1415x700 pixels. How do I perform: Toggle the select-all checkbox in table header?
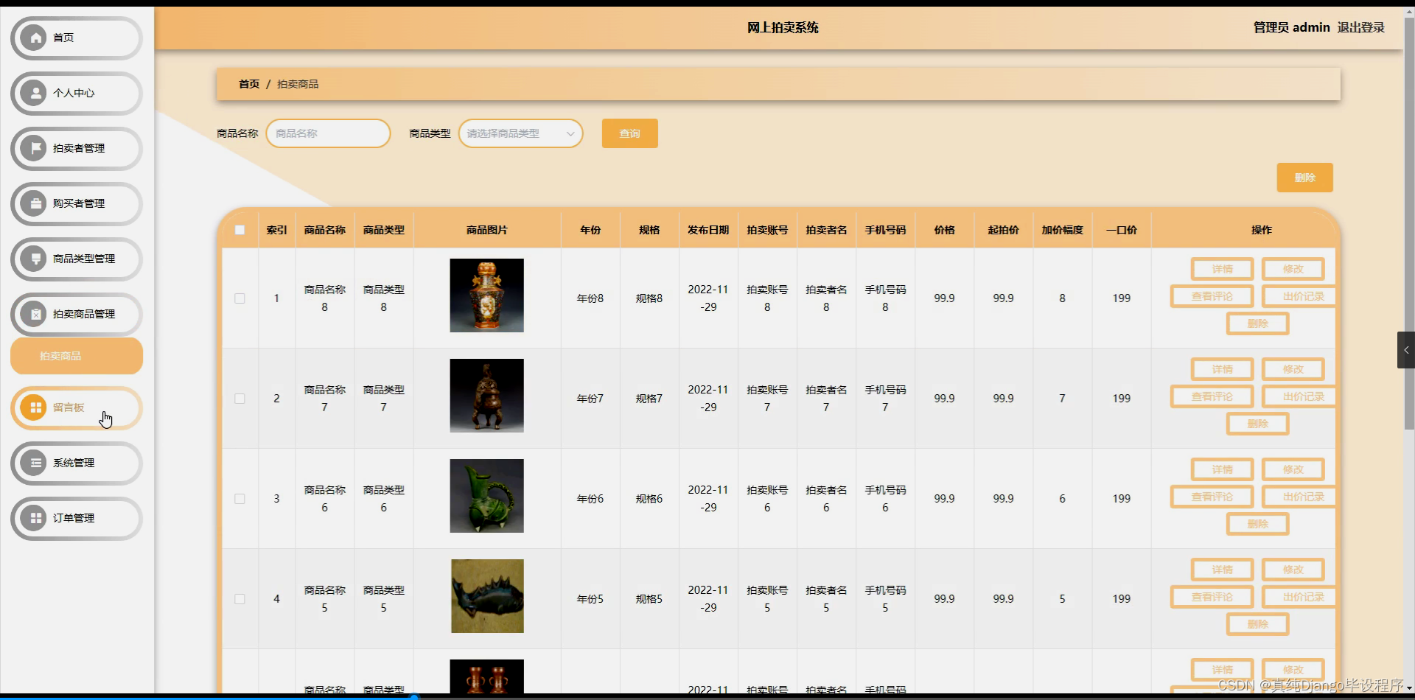click(240, 230)
